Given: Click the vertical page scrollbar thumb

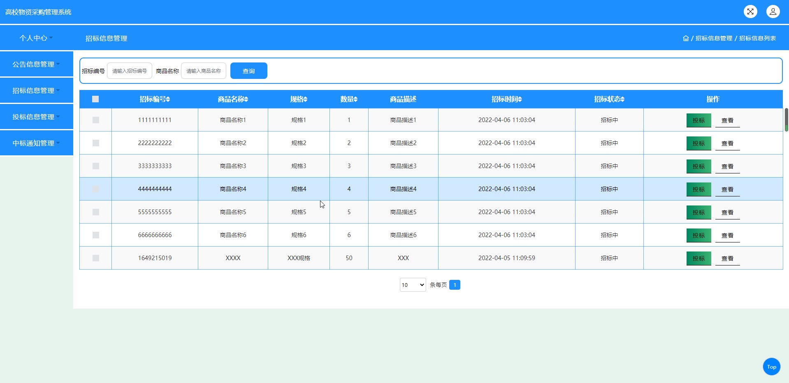Looking at the screenshot, I should tap(786, 120).
